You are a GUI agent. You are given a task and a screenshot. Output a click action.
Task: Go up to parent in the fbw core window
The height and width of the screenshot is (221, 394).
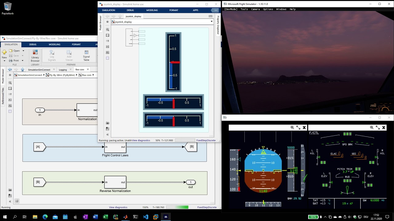22,70
